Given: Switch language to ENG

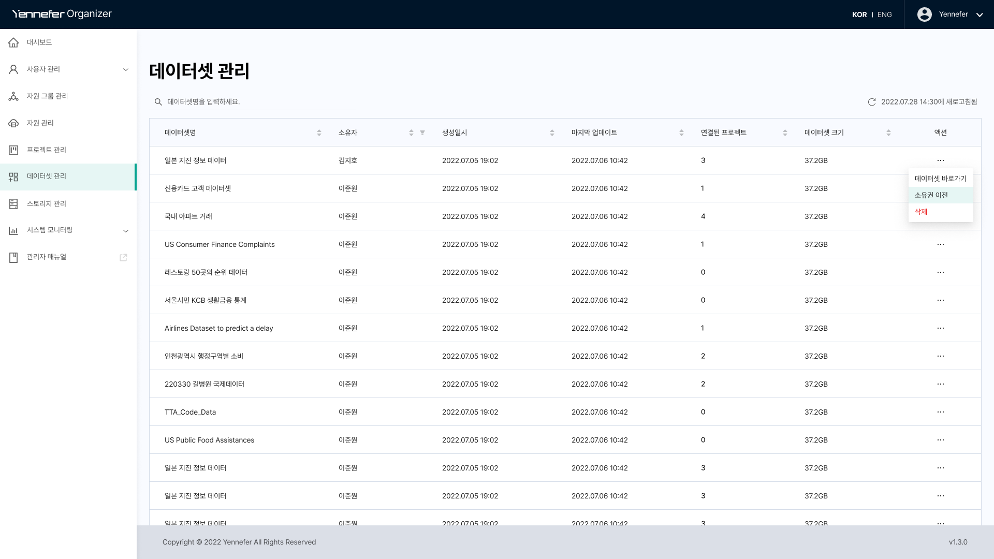Looking at the screenshot, I should [x=884, y=14].
